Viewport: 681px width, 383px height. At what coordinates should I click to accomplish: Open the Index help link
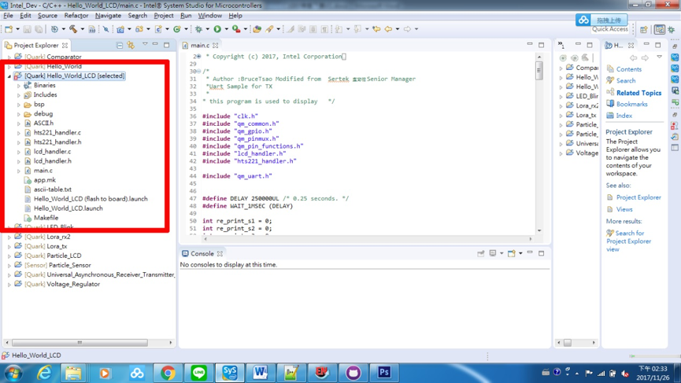click(624, 116)
